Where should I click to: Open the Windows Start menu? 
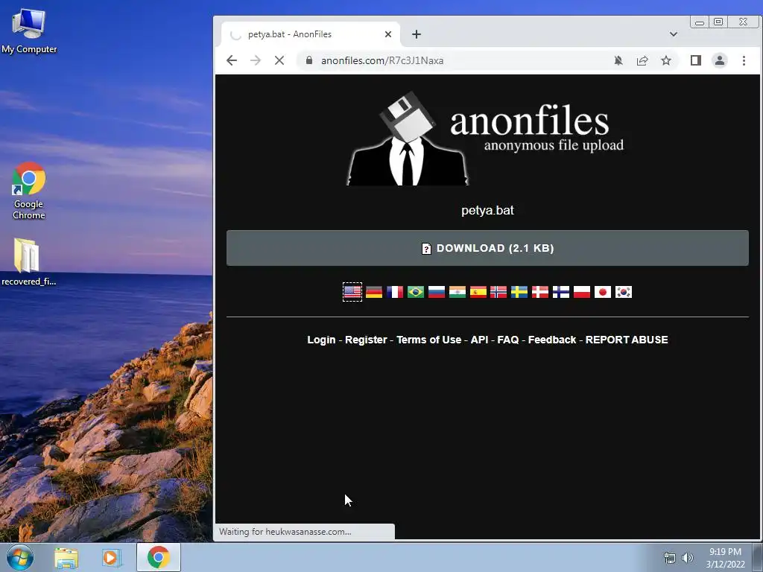pos(20,557)
